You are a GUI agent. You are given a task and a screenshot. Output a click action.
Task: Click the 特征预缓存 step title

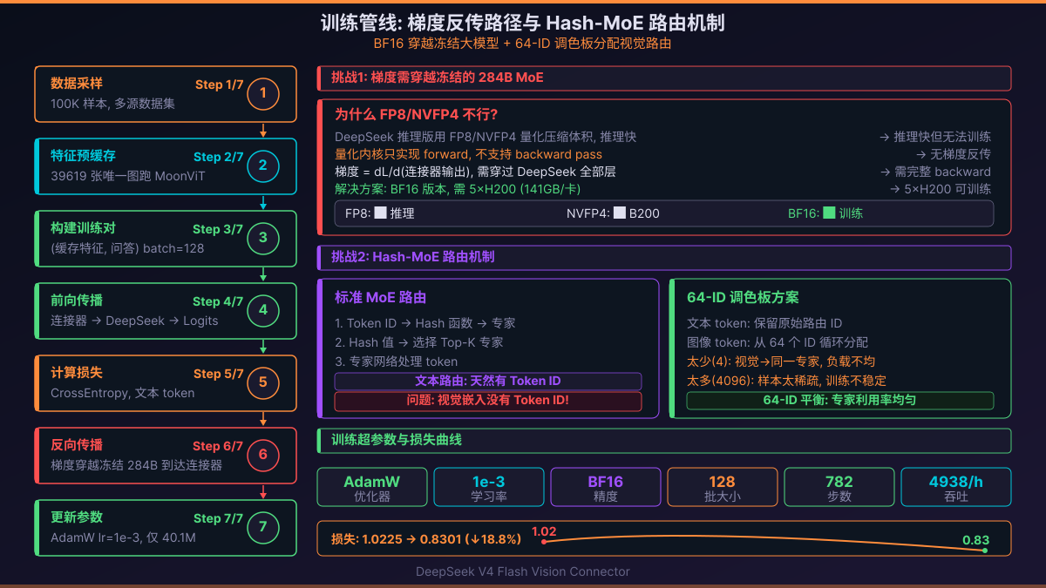click(x=83, y=156)
